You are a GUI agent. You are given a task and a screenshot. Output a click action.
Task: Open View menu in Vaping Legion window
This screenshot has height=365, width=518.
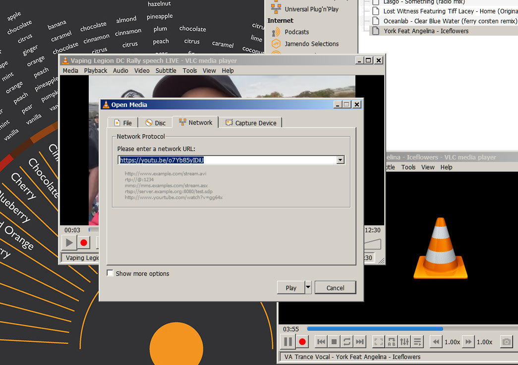tap(209, 71)
